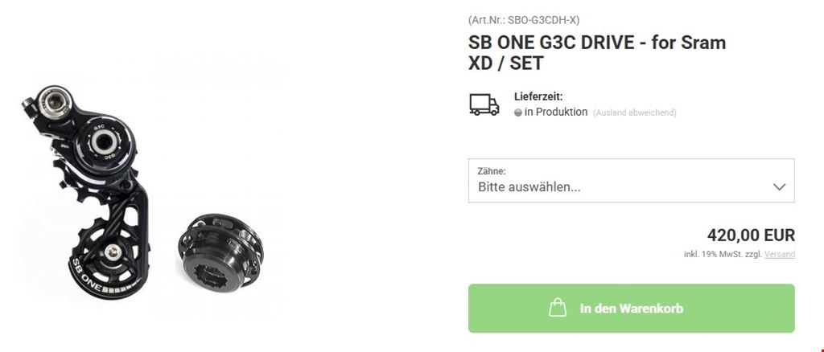Click the 'Lieferzeit:' heading
The image size is (824, 352).
click(538, 96)
